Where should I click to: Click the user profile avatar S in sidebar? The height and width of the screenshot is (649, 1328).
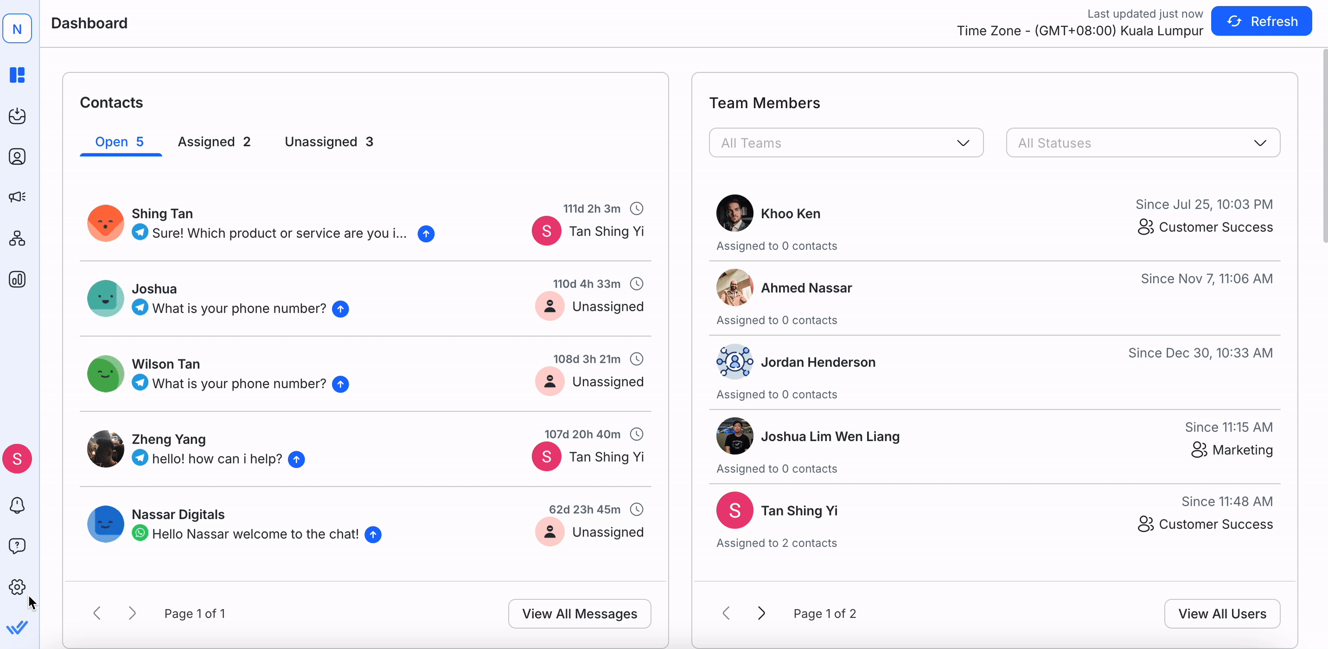pyautogui.click(x=17, y=458)
